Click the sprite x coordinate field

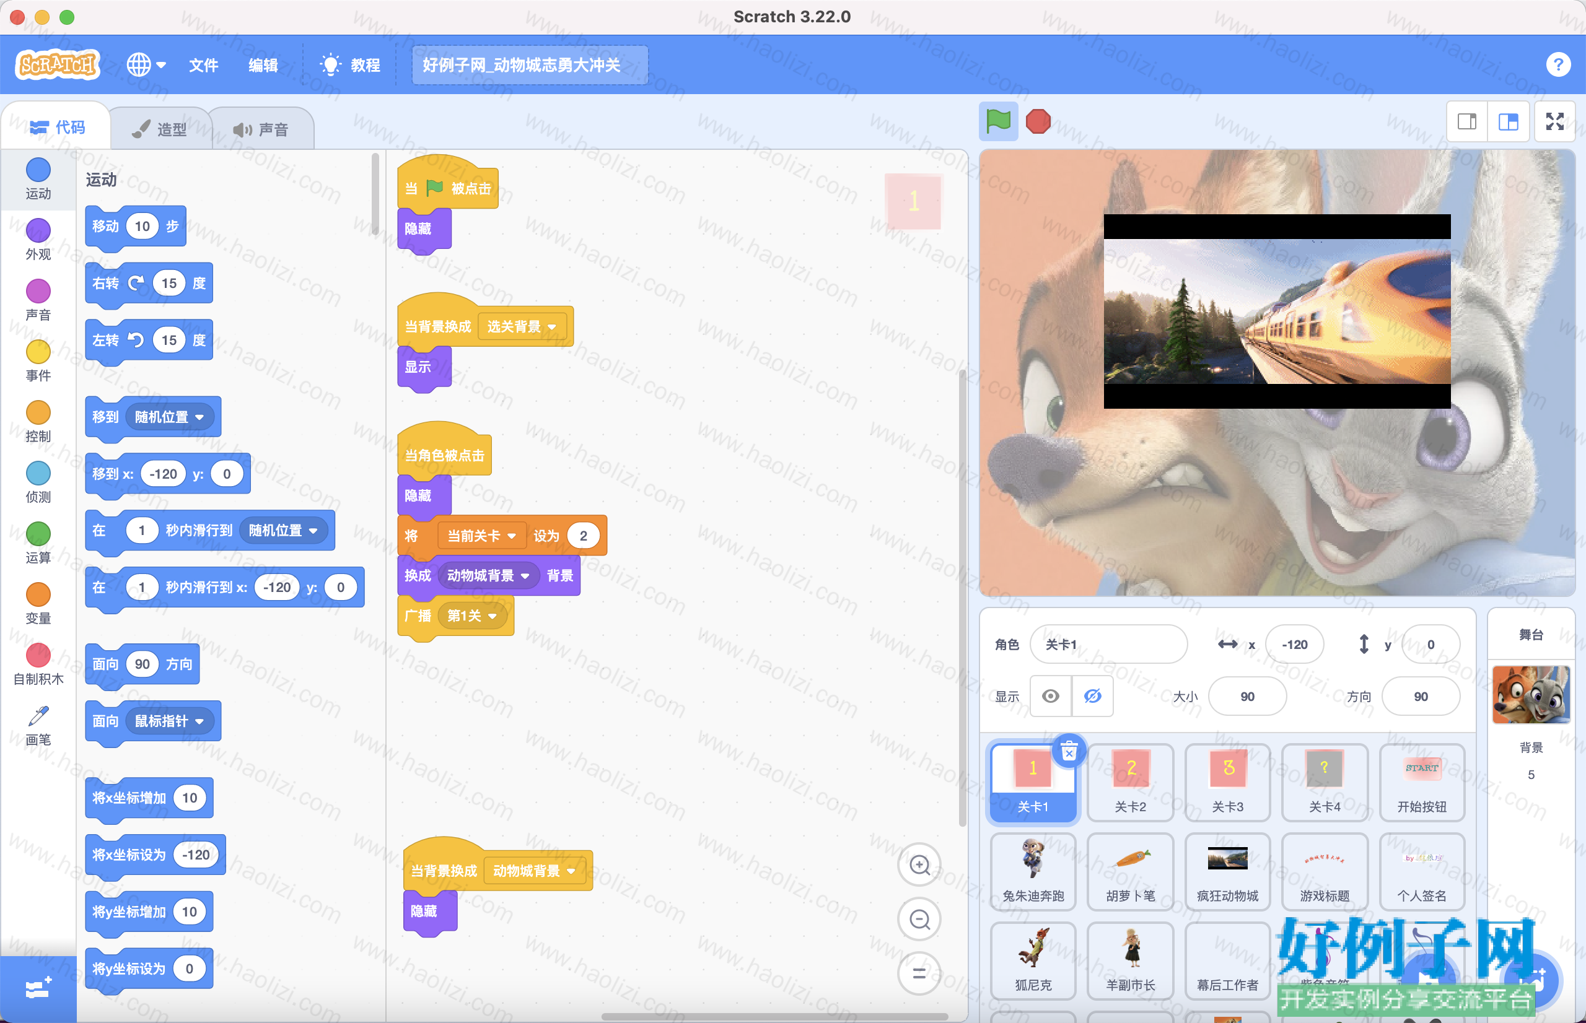pyautogui.click(x=1294, y=645)
